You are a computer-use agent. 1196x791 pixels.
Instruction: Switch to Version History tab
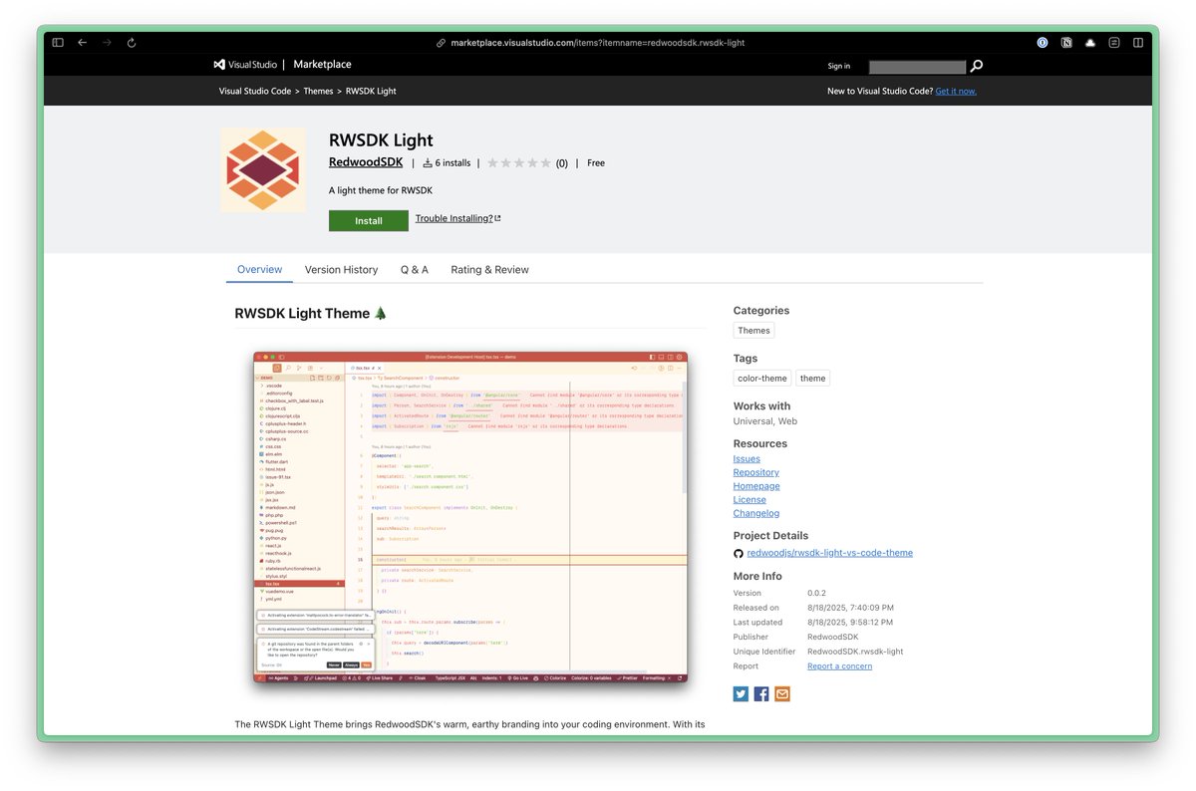341,269
